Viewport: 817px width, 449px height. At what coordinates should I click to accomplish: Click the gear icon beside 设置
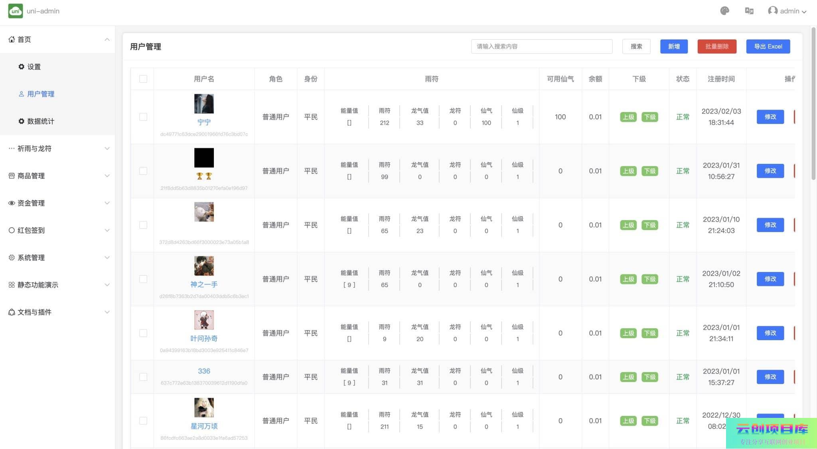(22, 67)
